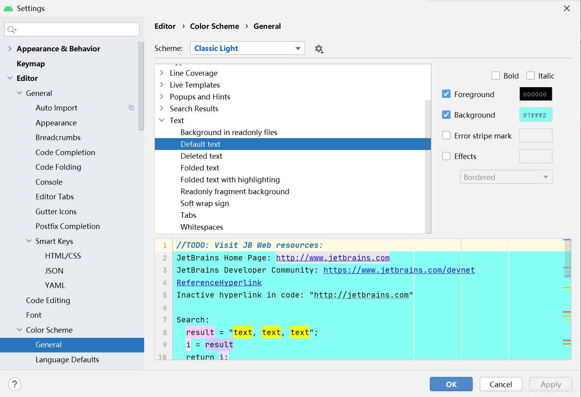Click the settings search field
Screen dimensions: 581x397
[72, 30]
